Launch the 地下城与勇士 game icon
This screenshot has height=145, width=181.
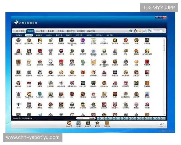(x=29, y=40)
